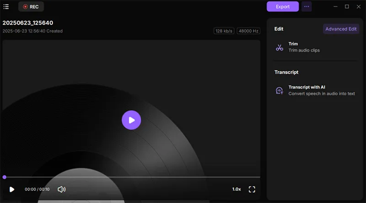Image resolution: width=366 pixels, height=203 pixels.
Task: Open Advanced Edit
Action: [x=341, y=29]
